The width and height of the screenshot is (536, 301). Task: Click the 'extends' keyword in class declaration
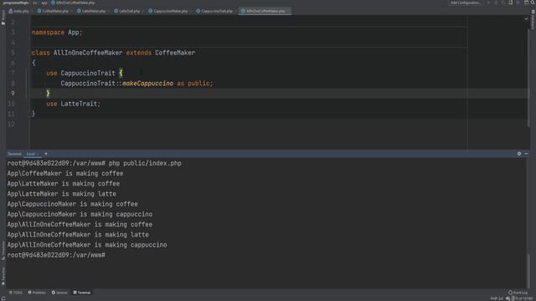click(138, 53)
